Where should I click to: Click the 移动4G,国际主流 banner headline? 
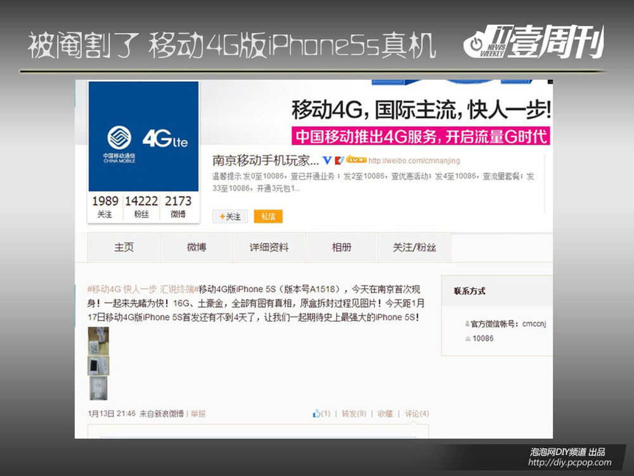point(421,110)
